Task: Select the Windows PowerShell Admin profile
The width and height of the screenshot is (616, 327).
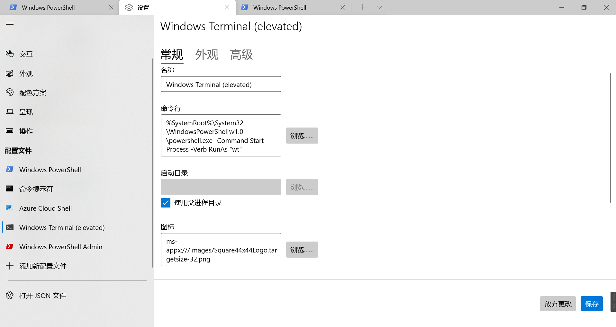Action: point(60,246)
